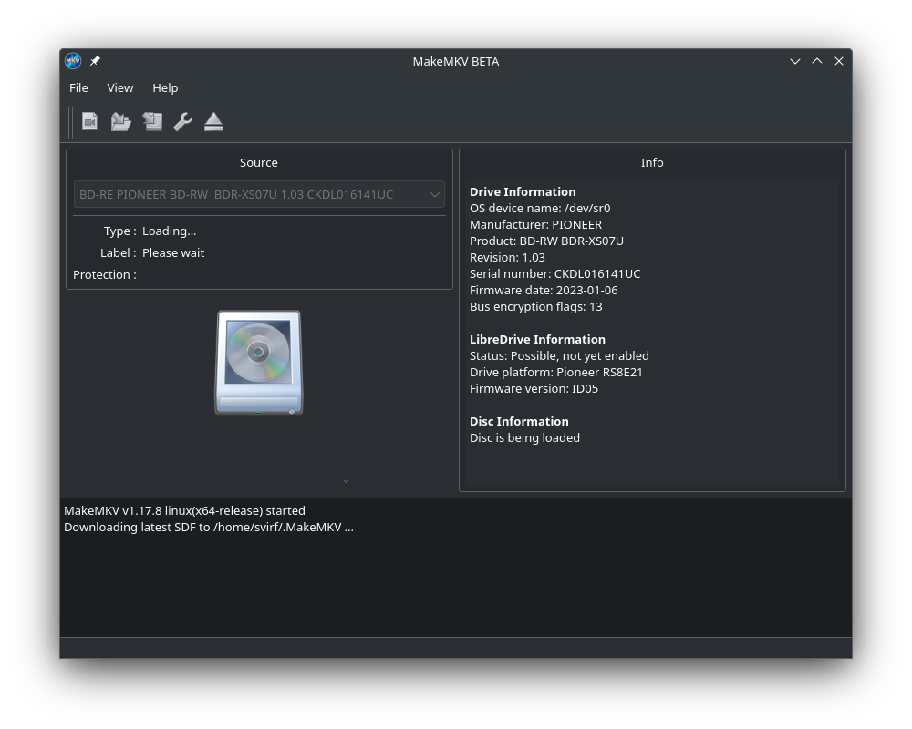Click log line 'Downloading latest SDF'
Viewport: 912px width, 729px height.
click(x=208, y=528)
